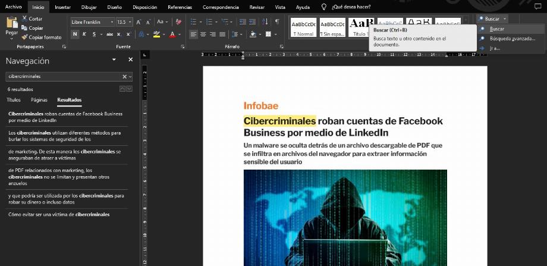Switch to the Diseño ribbon tab
This screenshot has width=547, height=266.
pos(115,7)
